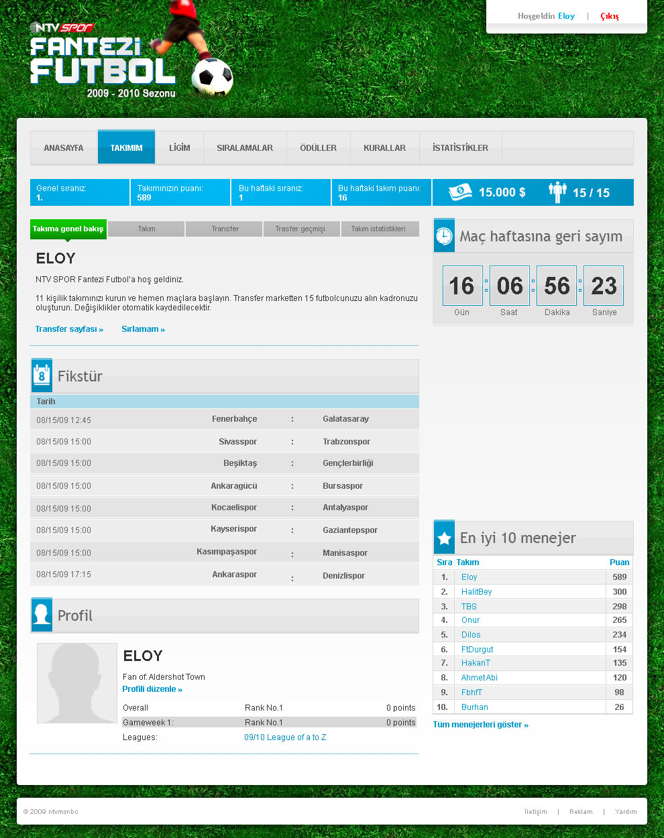Click the profile silhouette icon beside Profil
The width and height of the screenshot is (664, 838).
click(42, 615)
